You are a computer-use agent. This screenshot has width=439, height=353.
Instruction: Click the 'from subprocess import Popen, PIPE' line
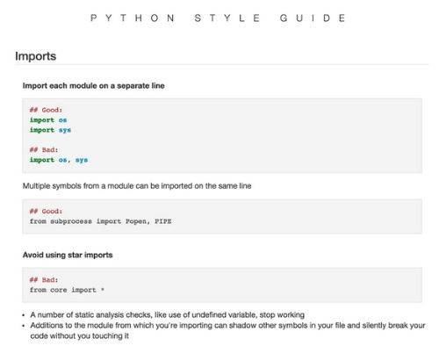point(100,221)
